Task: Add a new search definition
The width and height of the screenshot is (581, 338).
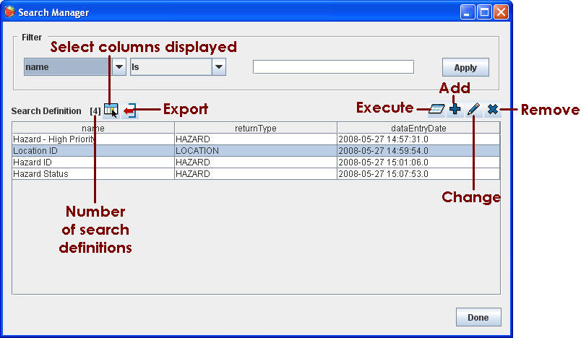Action: pyautogui.click(x=455, y=109)
